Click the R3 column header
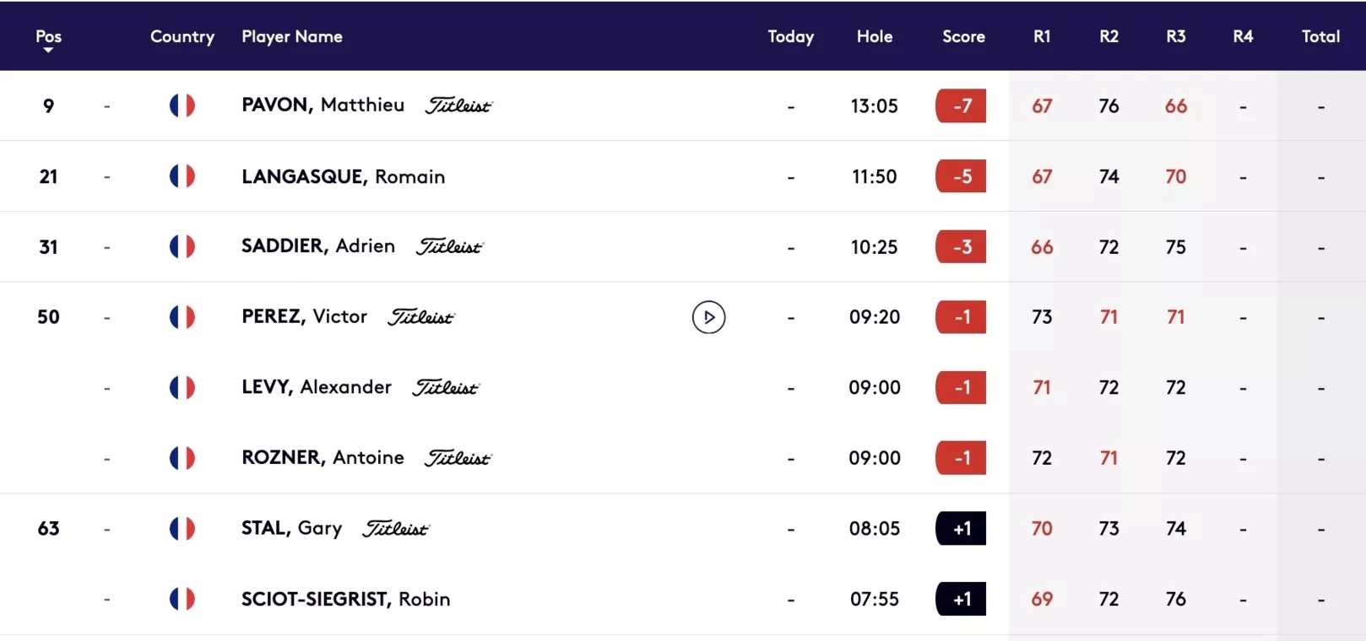 pos(1175,36)
